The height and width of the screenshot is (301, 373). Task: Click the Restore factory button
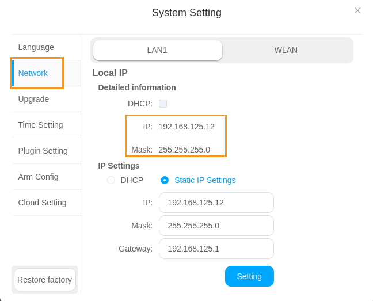(x=45, y=280)
